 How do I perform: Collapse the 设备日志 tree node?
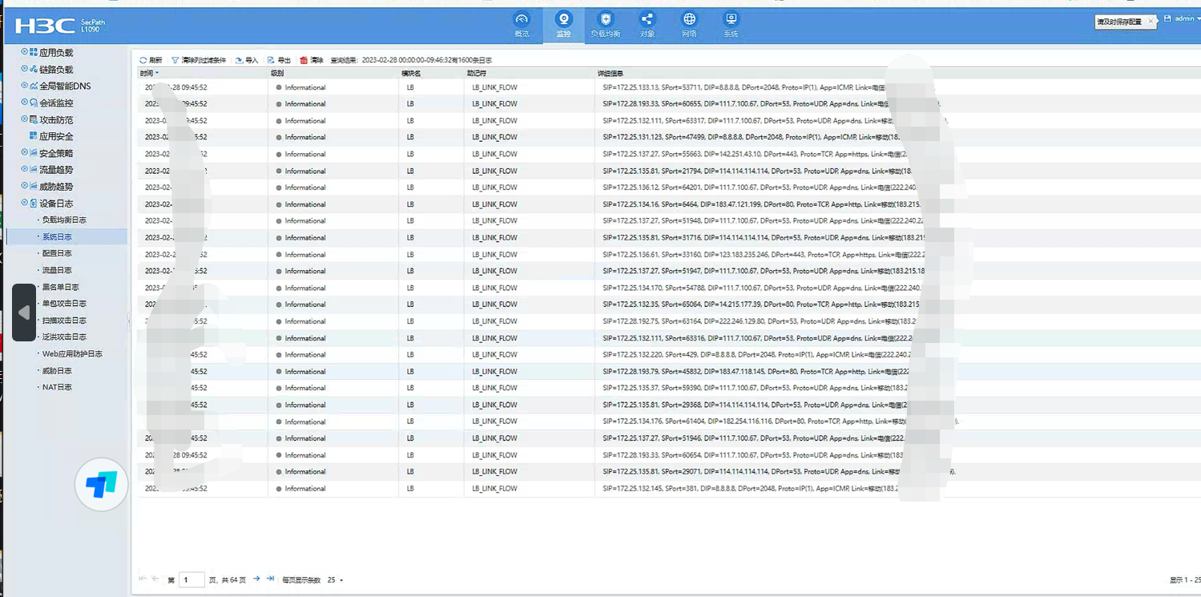pos(24,203)
